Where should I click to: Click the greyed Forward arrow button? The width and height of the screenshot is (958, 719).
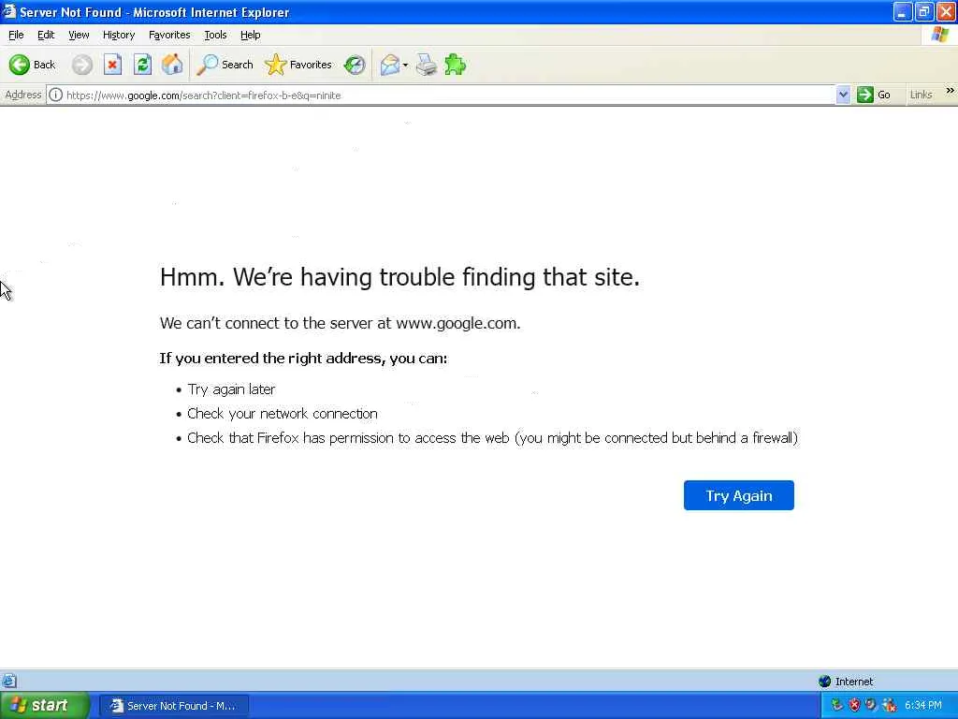(82, 65)
